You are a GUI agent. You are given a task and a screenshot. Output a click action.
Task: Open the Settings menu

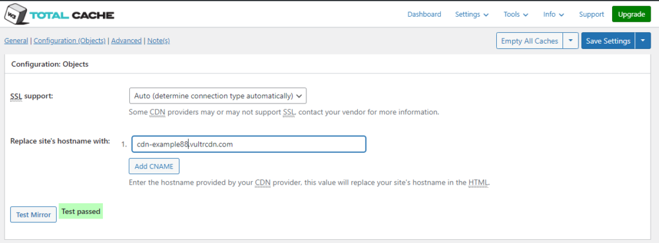(472, 14)
